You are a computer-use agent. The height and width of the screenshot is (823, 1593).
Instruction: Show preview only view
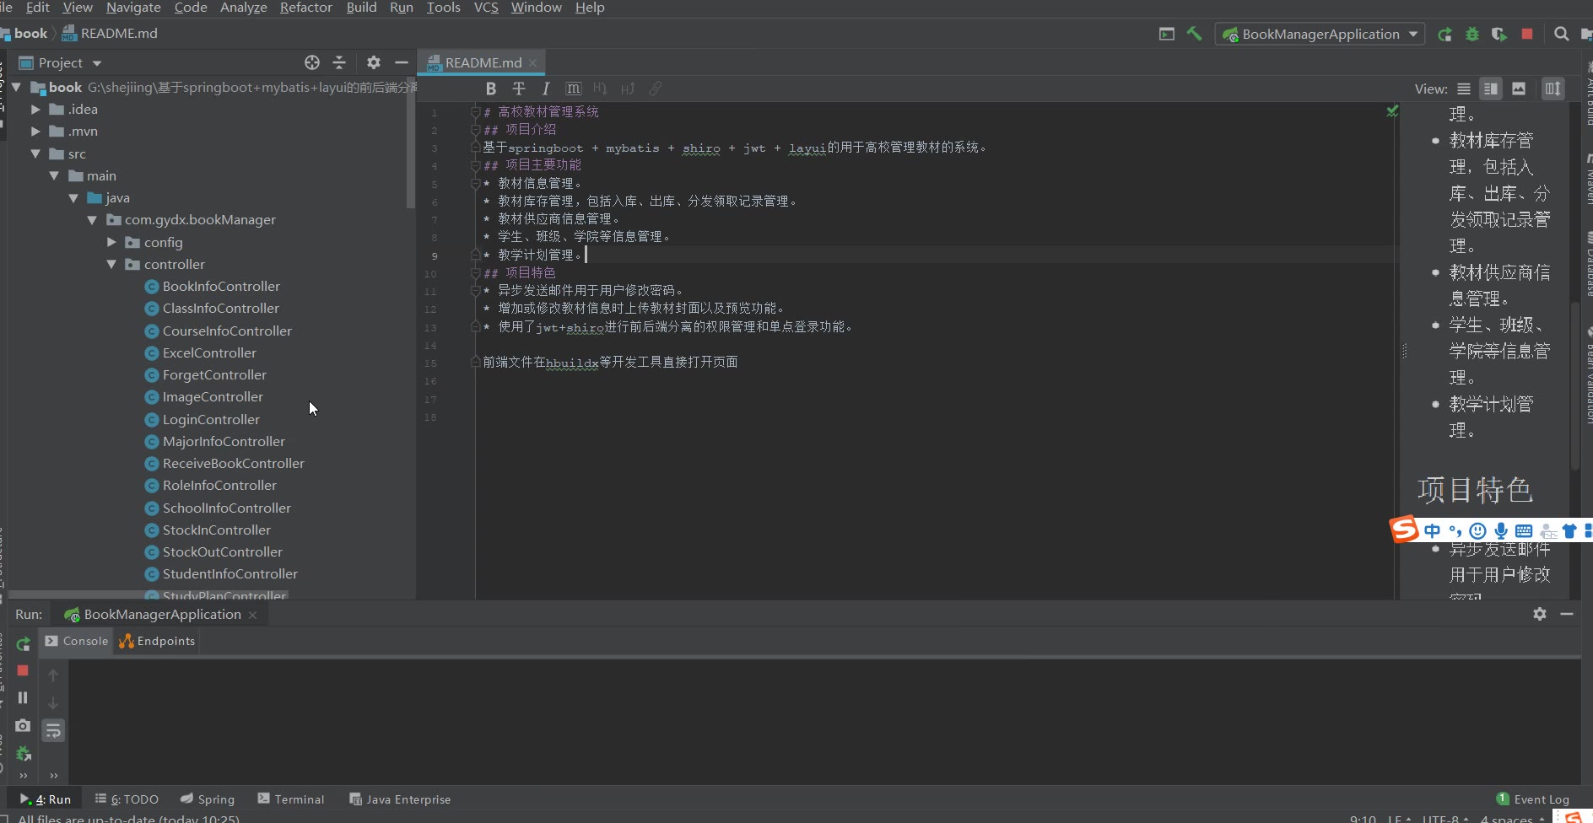[1519, 89]
